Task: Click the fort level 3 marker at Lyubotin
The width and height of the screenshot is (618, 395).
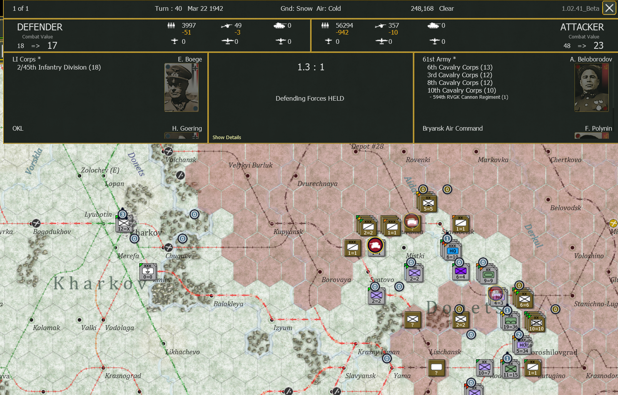Action: point(122,214)
